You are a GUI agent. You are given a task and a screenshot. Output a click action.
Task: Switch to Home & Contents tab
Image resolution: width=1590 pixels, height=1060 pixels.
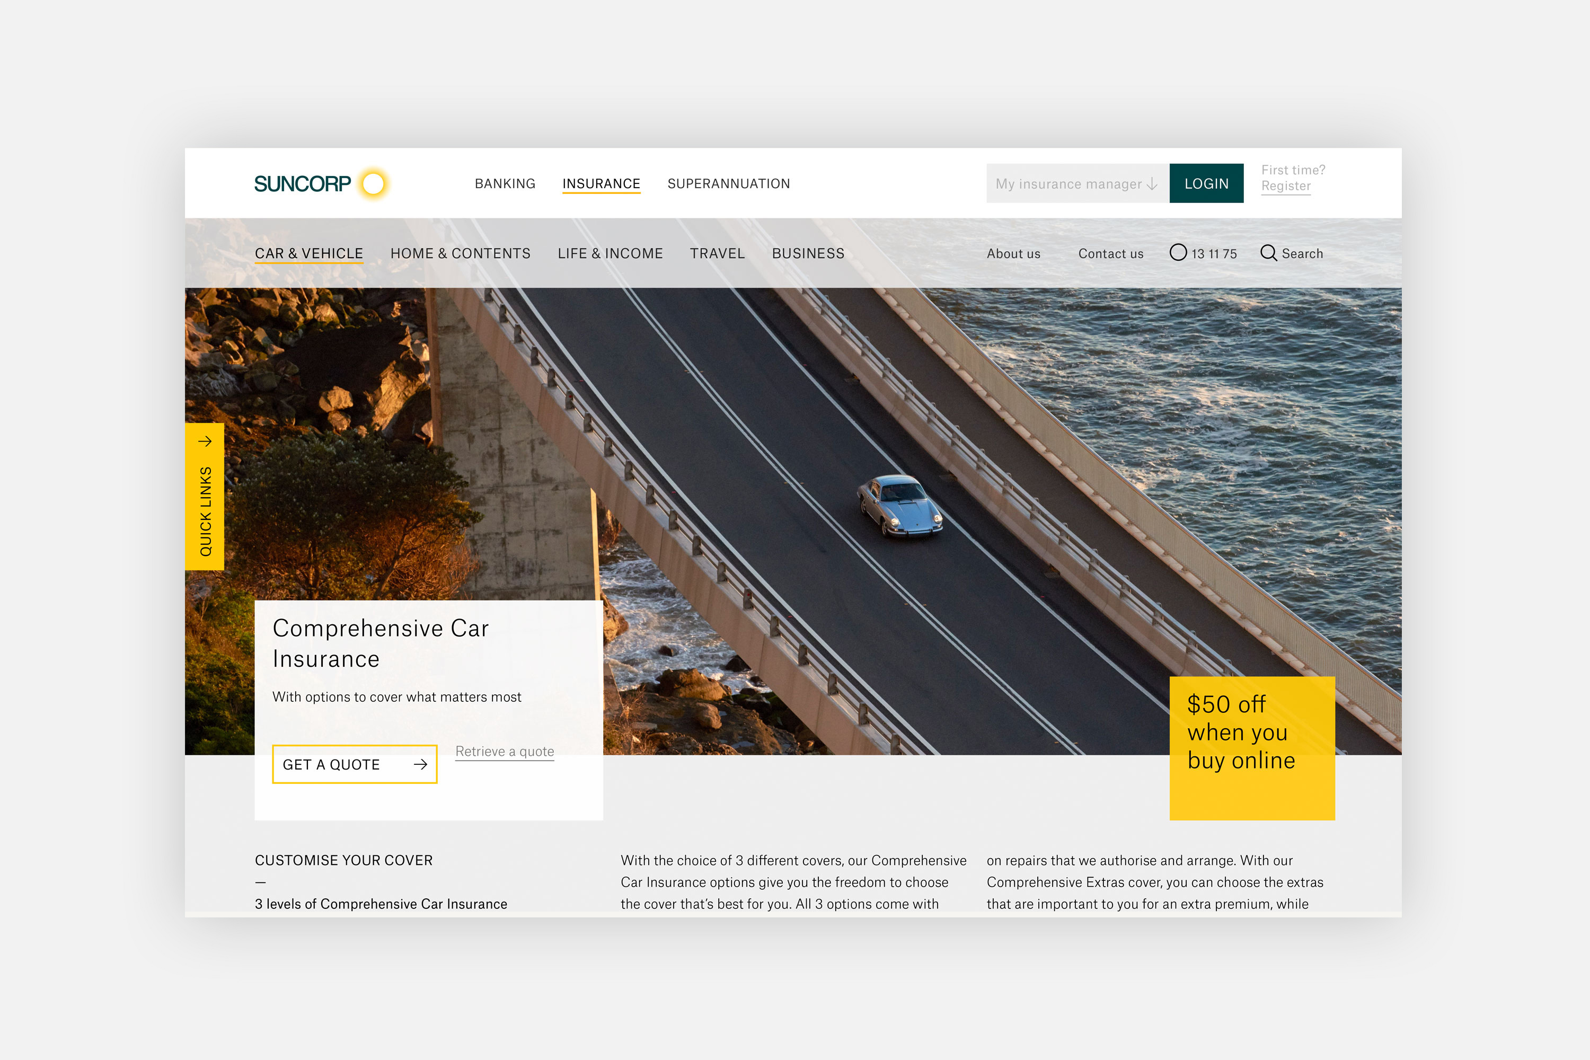(461, 253)
